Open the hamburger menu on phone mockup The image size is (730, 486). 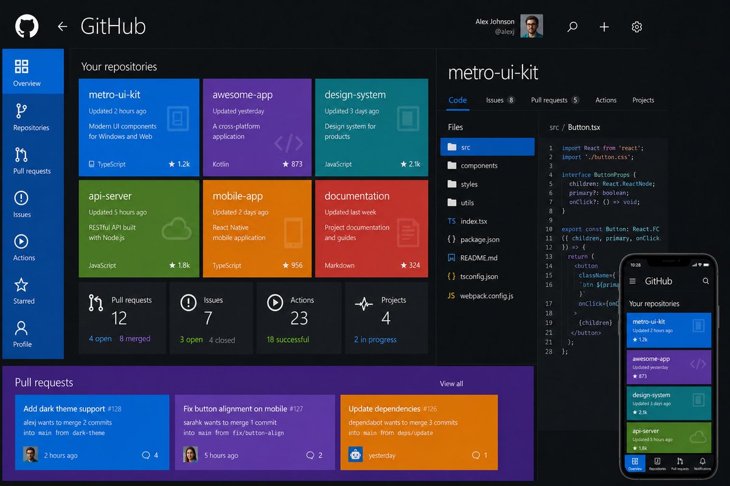[x=633, y=281]
